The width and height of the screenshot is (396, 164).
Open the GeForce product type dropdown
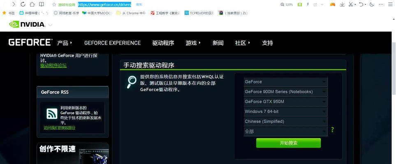click(x=285, y=82)
